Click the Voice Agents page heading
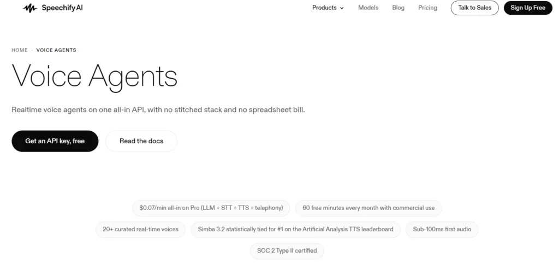 (x=94, y=77)
